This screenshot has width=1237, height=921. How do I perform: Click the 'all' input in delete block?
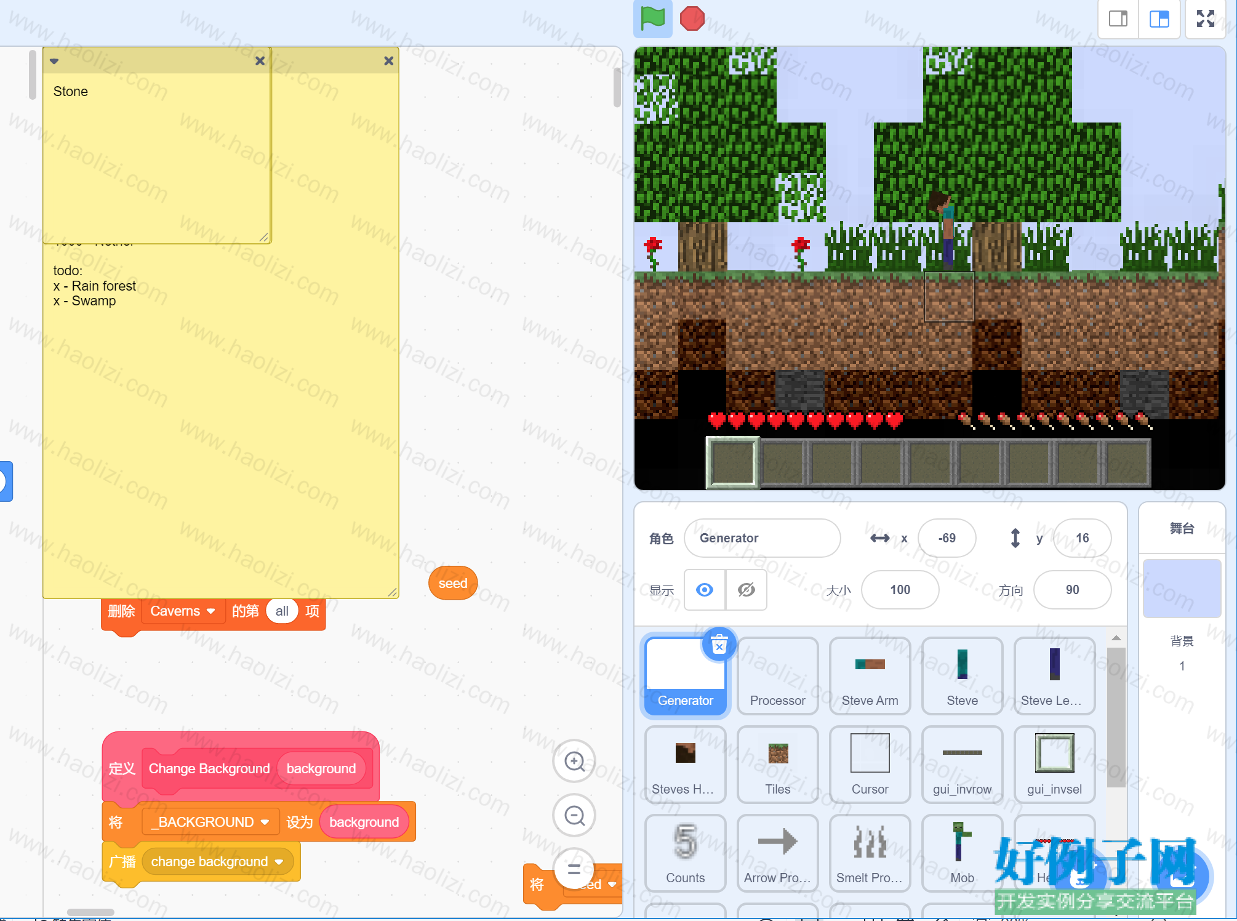click(x=282, y=611)
